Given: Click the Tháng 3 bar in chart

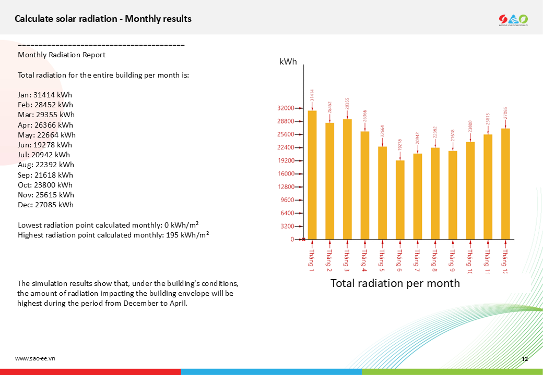Looking at the screenshot, I should [347, 179].
